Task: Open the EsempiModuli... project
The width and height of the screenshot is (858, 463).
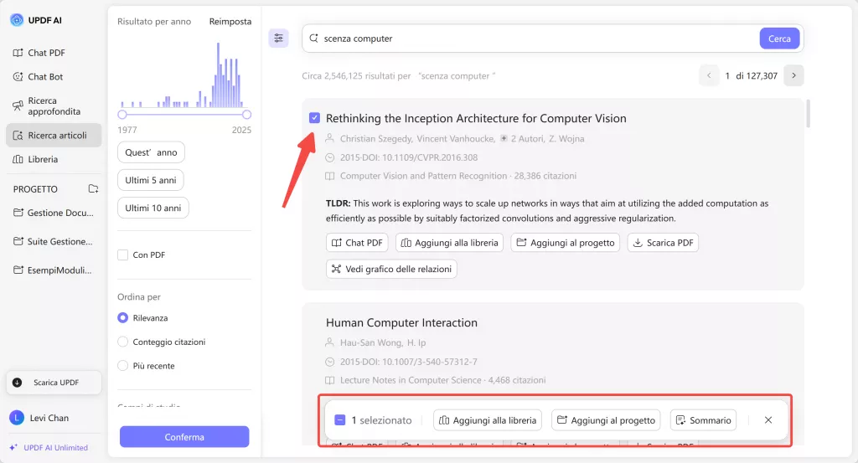Action: [54, 270]
